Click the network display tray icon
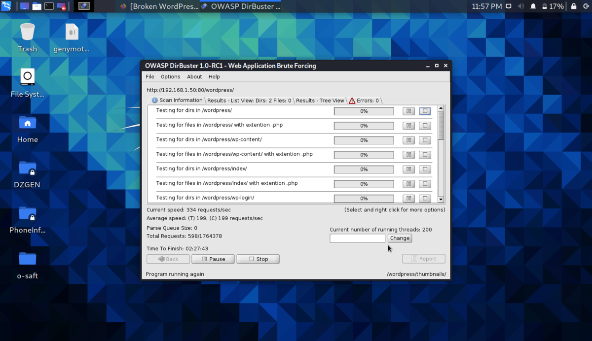Screen dimensions: 592x341 pos(509,6)
